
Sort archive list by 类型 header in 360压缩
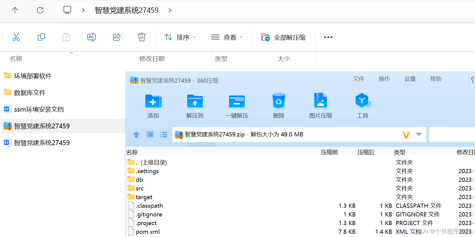[400, 152]
